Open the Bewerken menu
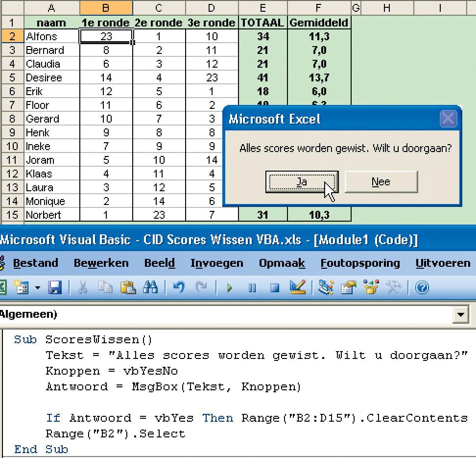 coord(101,263)
